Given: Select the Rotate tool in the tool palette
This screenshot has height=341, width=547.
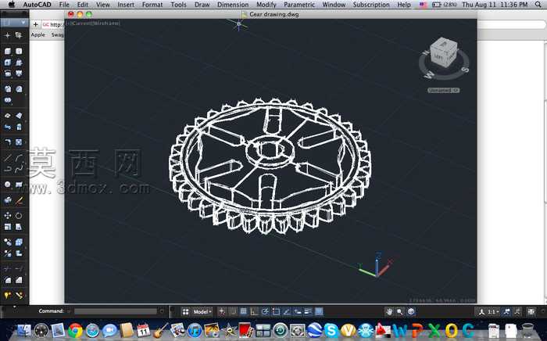Looking at the screenshot, I should (x=19, y=215).
